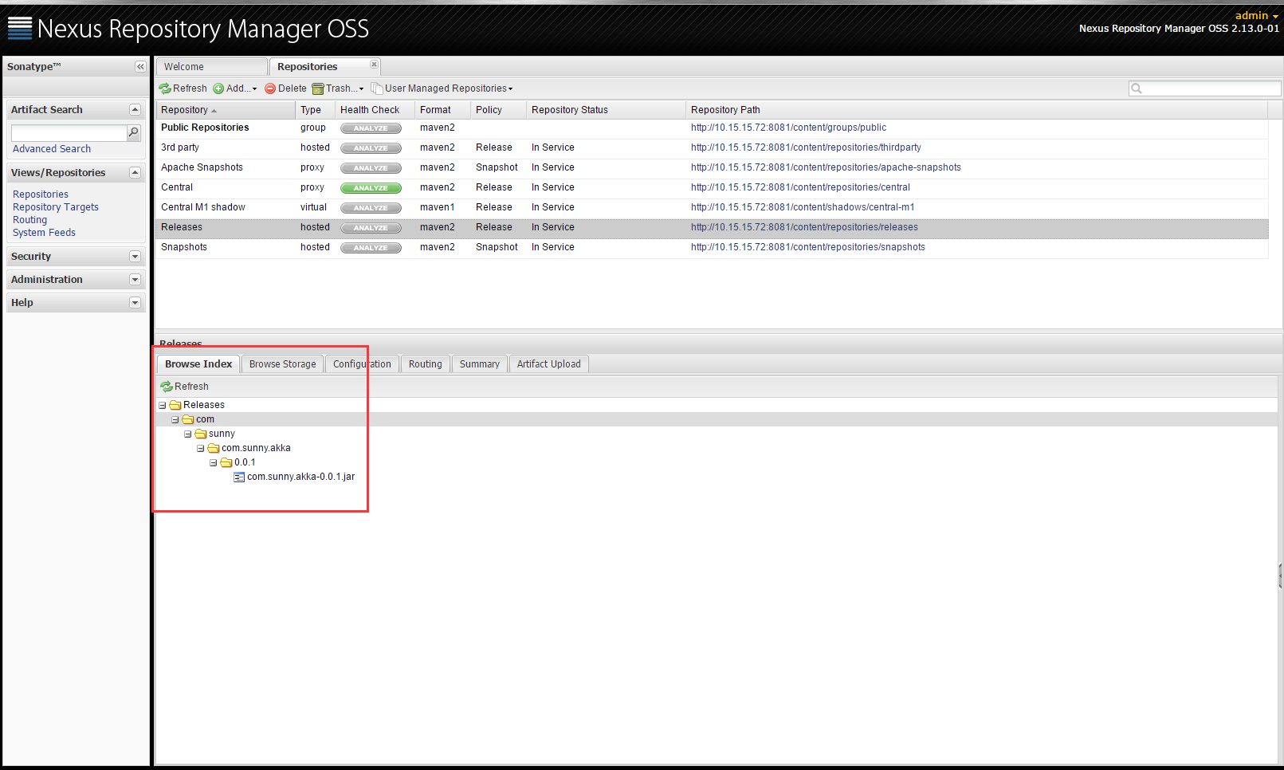
Task: Click Analyze button for Snapshots row
Action: pyautogui.click(x=371, y=248)
